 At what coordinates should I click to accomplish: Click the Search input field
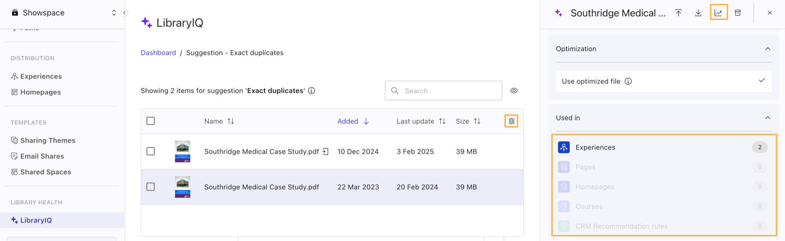(449, 91)
